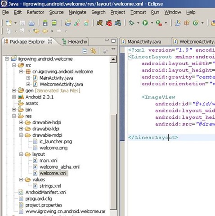The image size is (215, 216).
Task: Expand the gen Generated Java Files node
Action: click(x=14, y=90)
